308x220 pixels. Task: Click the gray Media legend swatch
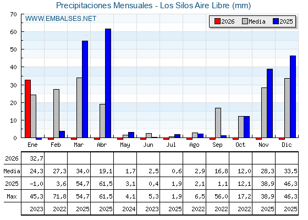245,21
